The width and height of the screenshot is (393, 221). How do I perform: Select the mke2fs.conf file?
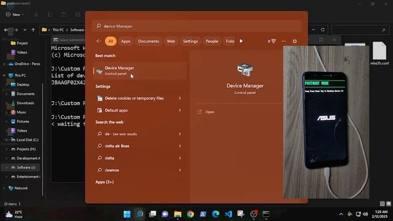pyautogui.click(x=379, y=53)
